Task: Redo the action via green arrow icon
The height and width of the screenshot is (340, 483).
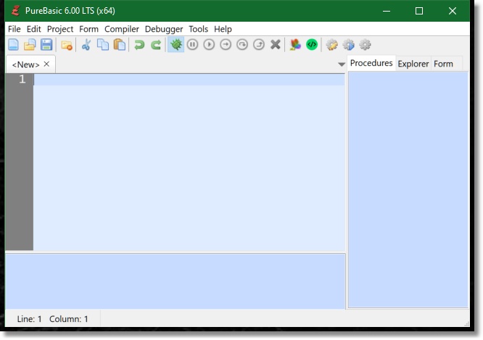Action: (156, 45)
